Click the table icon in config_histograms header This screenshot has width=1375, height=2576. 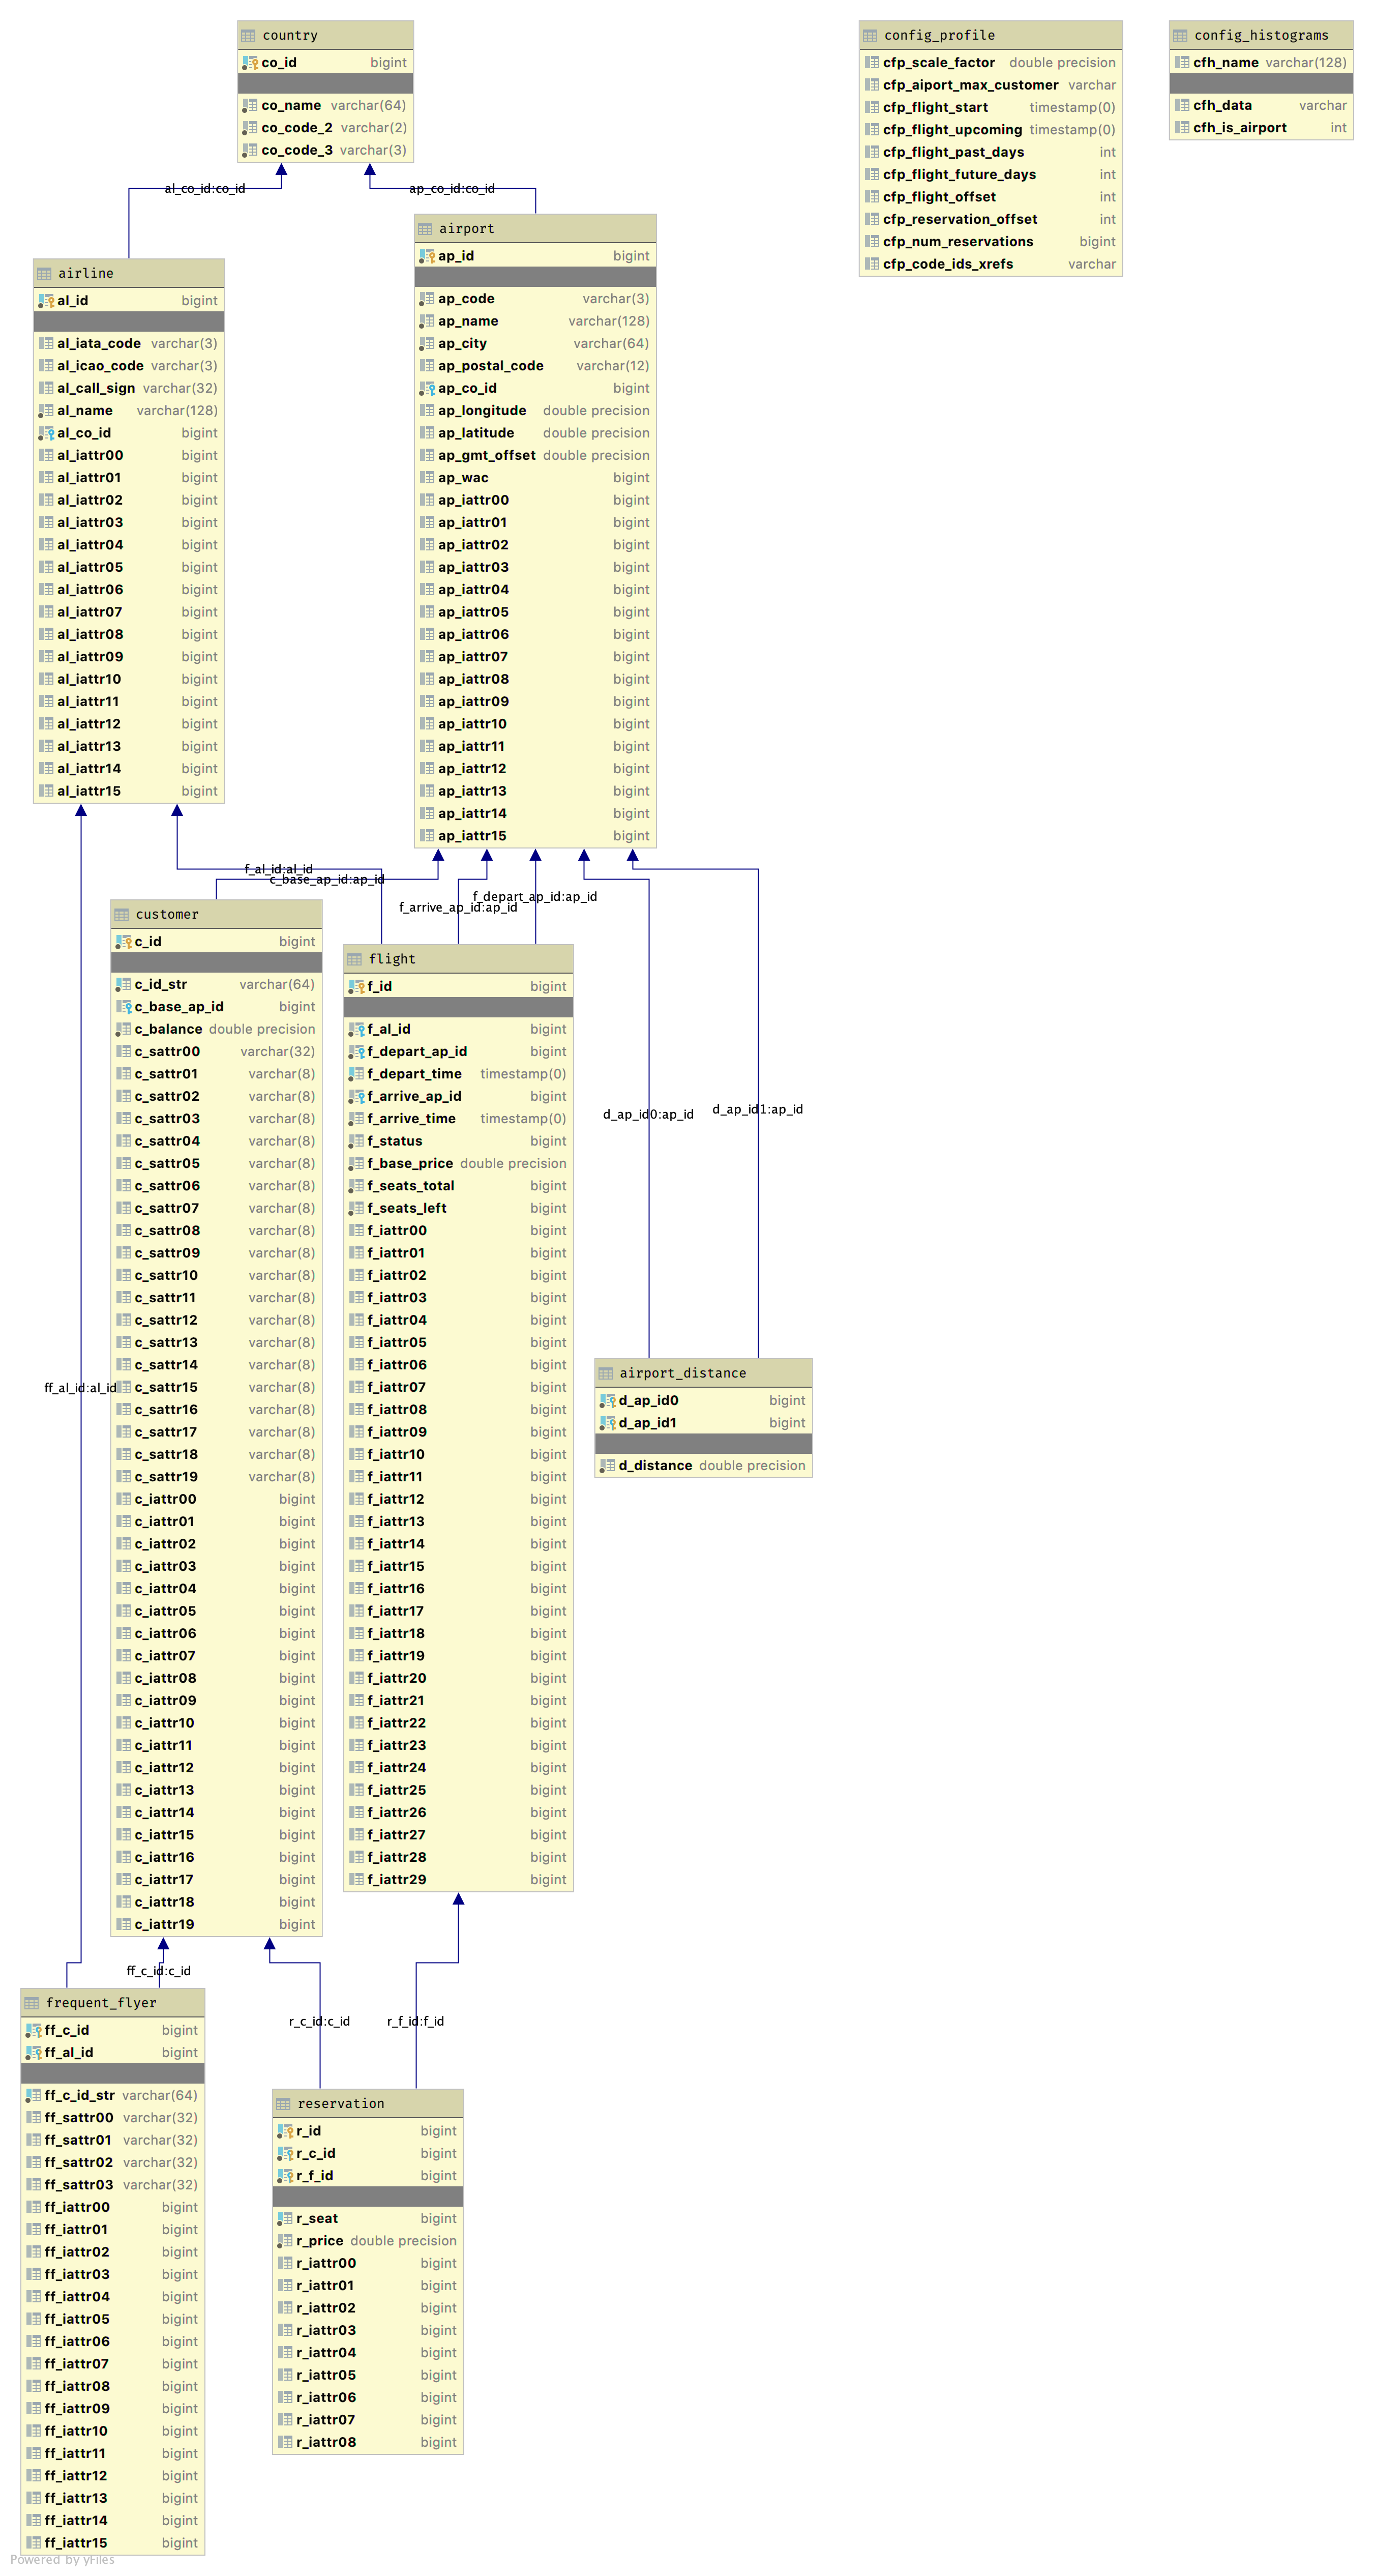click(1180, 35)
